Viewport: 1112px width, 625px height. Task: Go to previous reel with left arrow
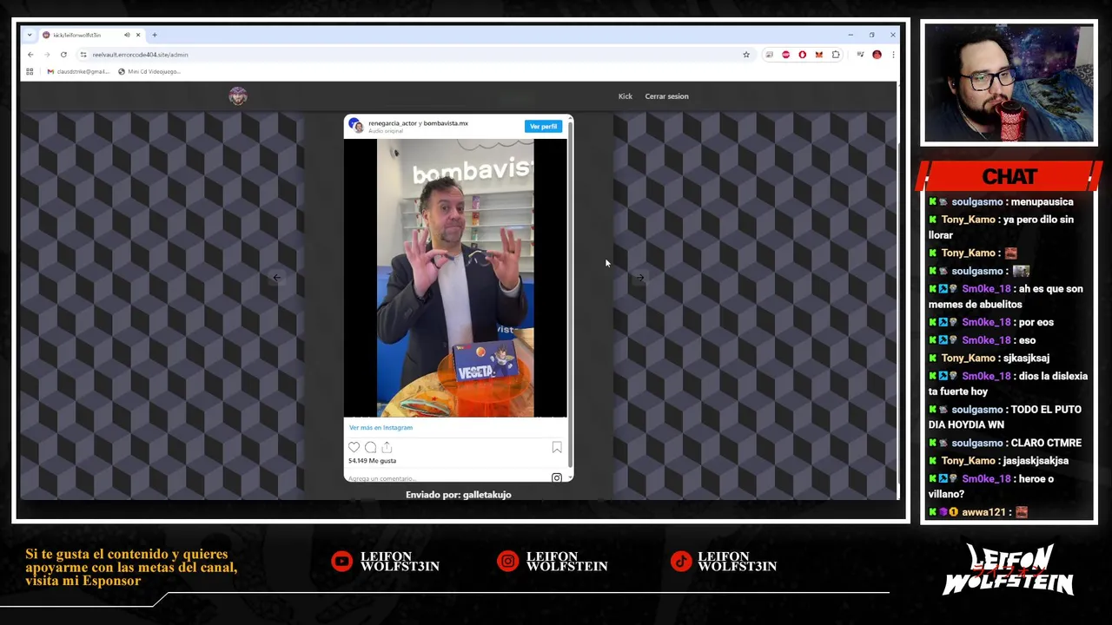coord(277,278)
